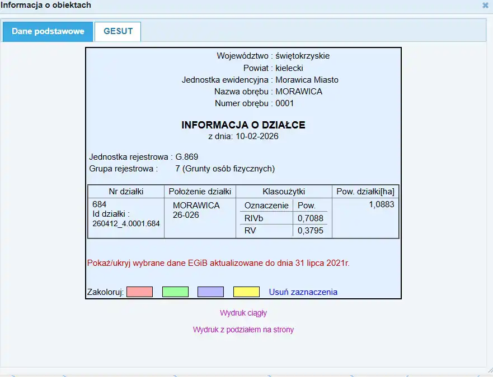Image resolution: width=493 pixels, height=377 pixels.
Task: Open Wydruk z podziałem na strony
Action: pos(243,330)
